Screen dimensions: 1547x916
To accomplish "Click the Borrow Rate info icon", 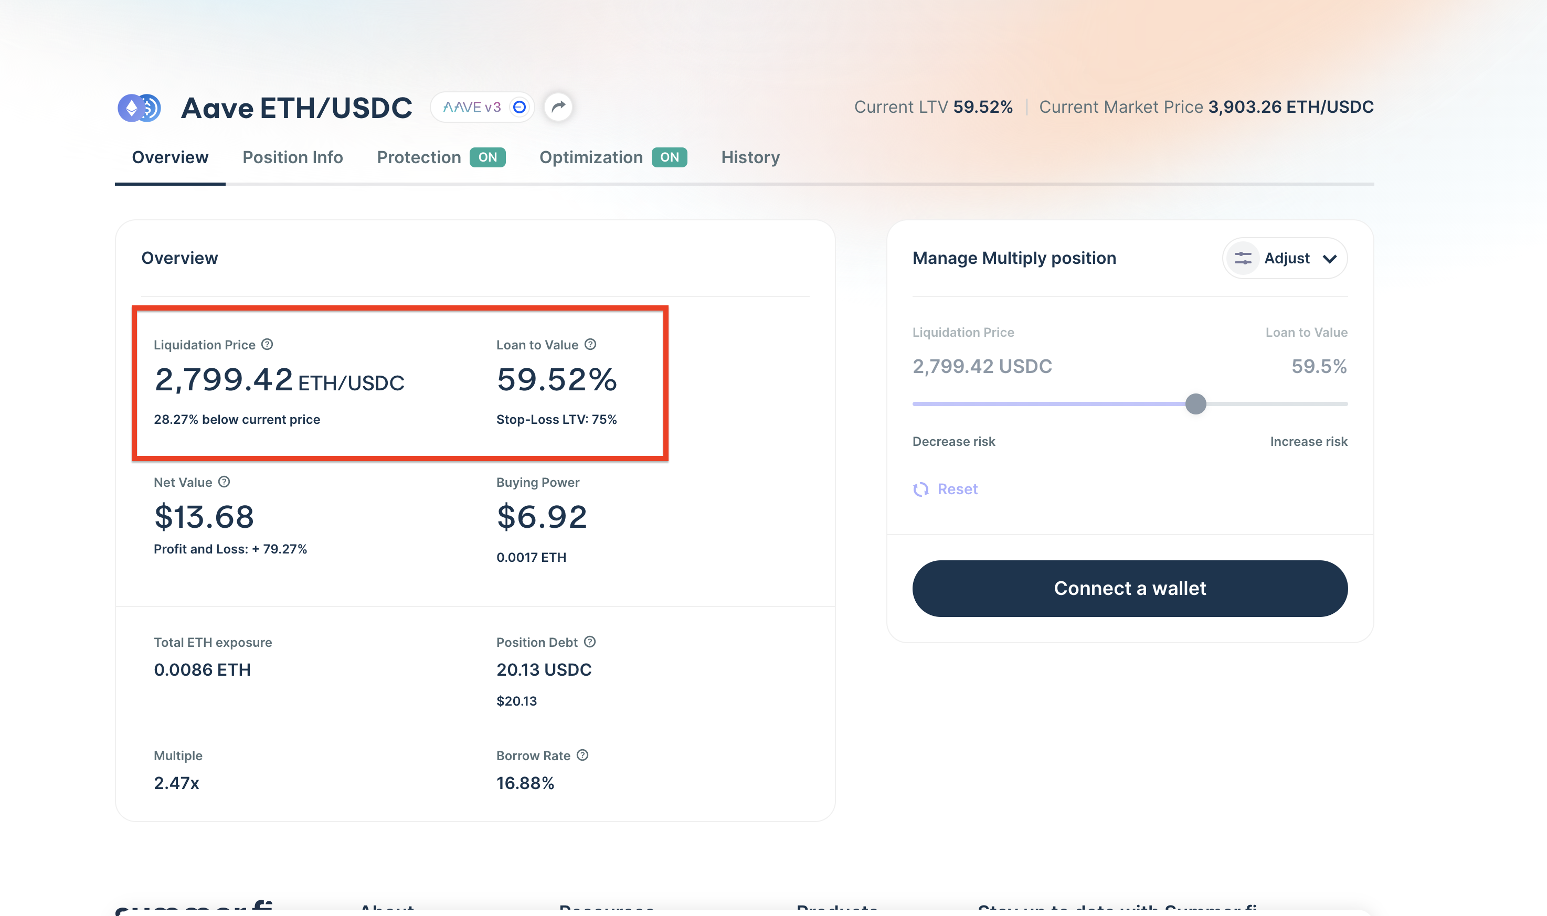I will coord(582,755).
